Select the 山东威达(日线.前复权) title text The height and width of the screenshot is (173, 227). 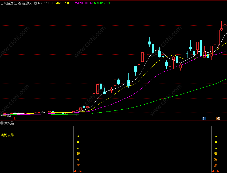tap(17, 3)
